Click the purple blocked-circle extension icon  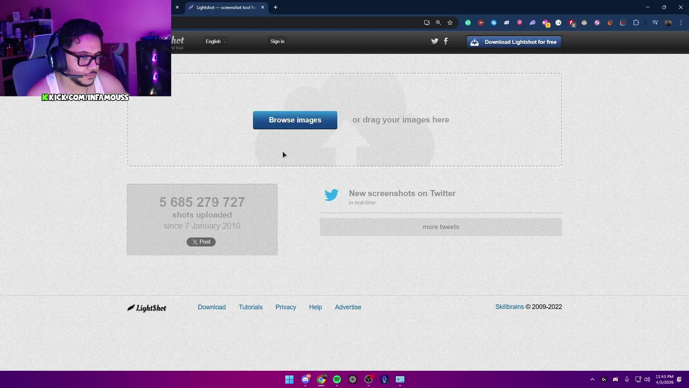[x=597, y=23]
